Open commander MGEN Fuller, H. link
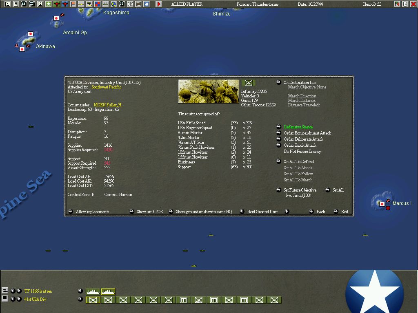This screenshot has width=418, height=313. tap(108, 105)
